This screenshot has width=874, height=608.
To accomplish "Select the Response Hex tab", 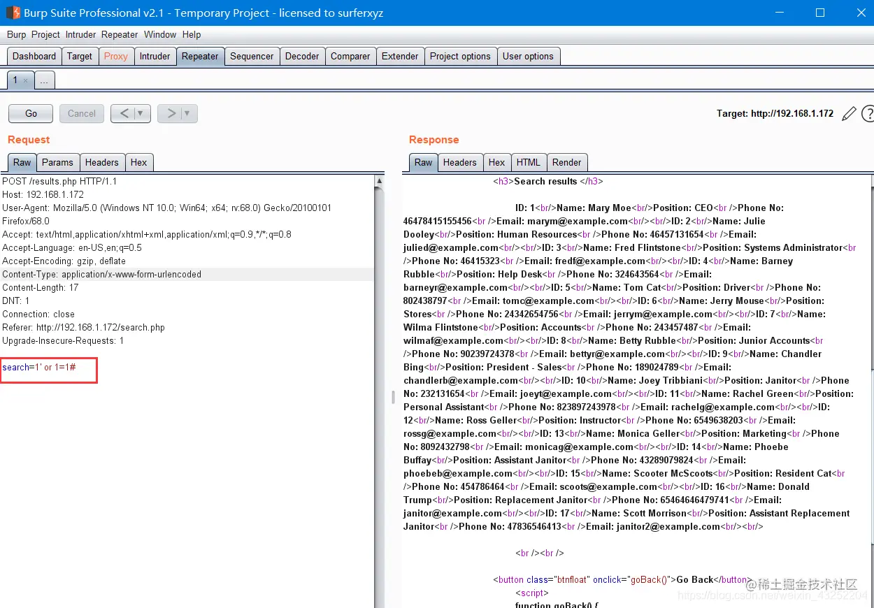I will click(x=497, y=162).
